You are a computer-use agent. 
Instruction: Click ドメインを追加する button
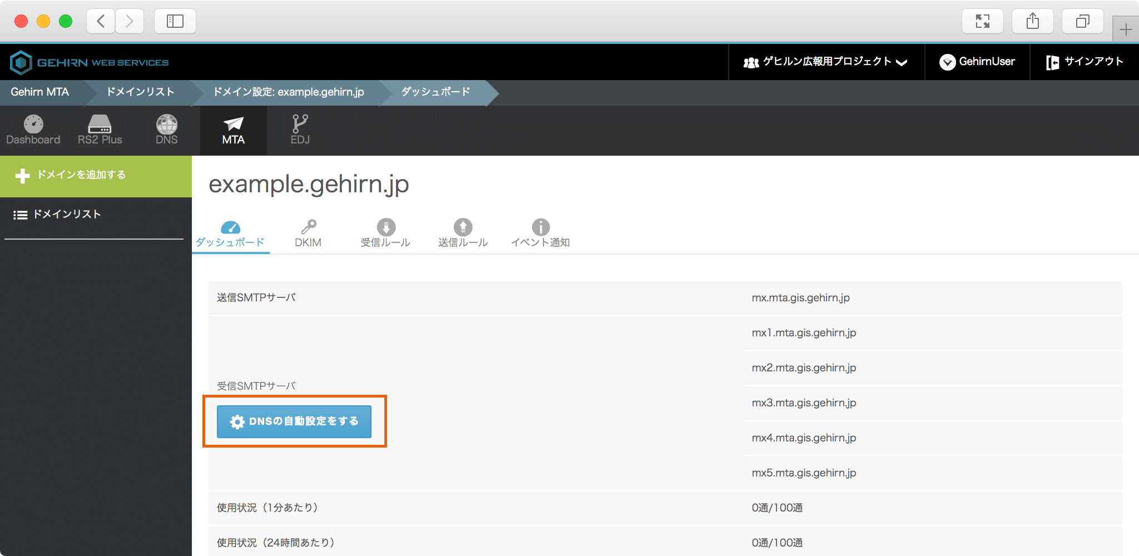pyautogui.click(x=96, y=176)
